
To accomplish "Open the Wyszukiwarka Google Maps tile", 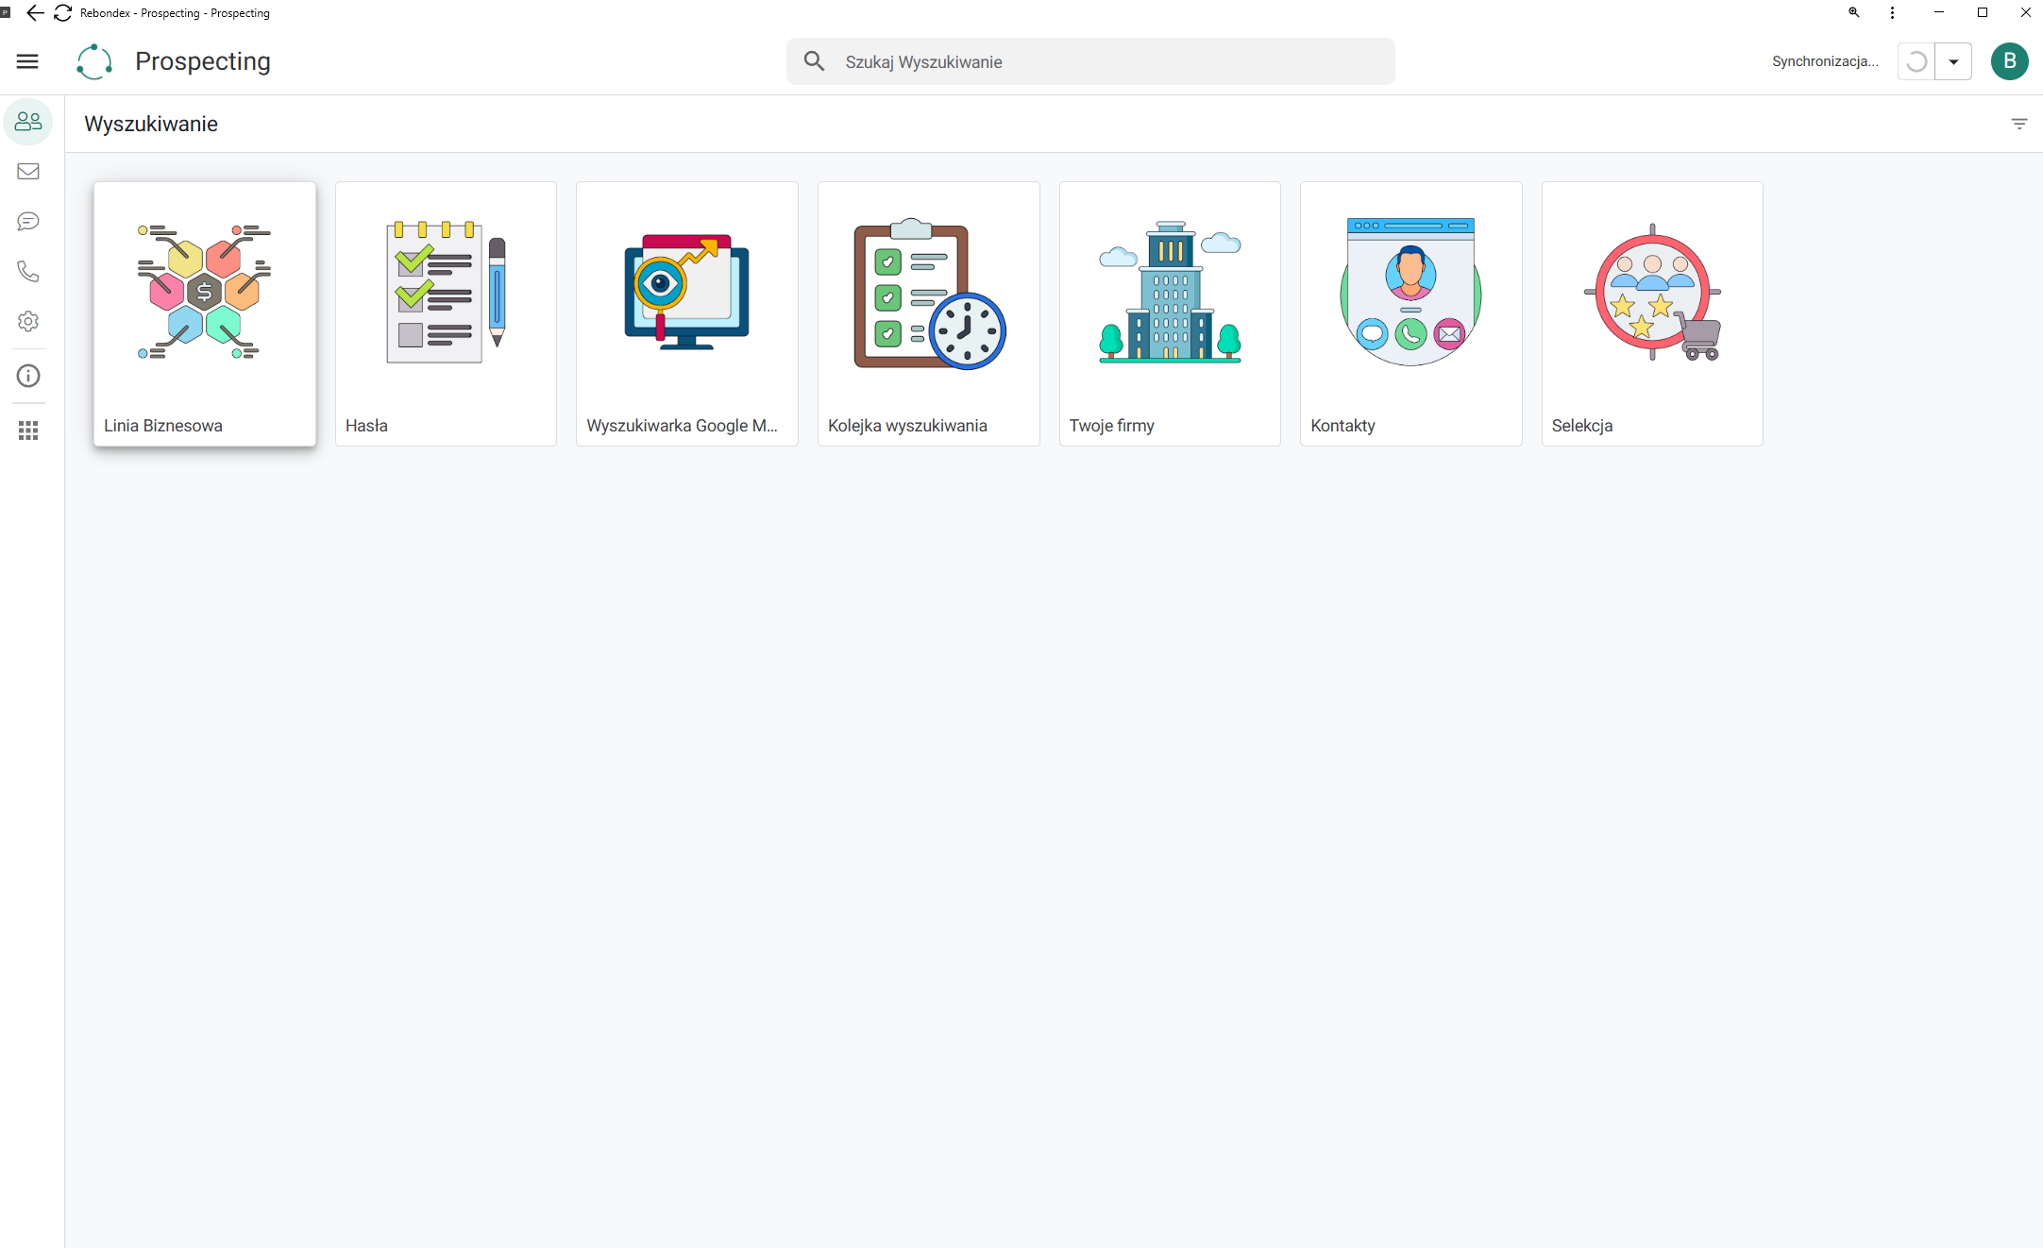I will tap(687, 313).
